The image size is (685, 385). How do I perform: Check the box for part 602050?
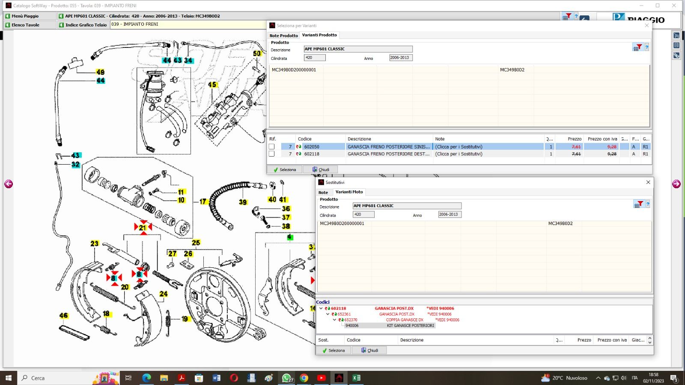point(271,147)
